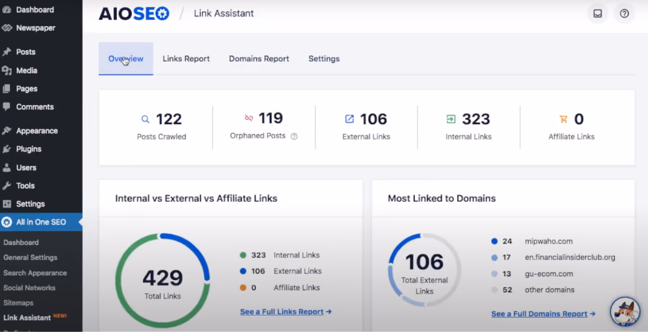Click the External Links arrow icon
648x332 pixels.
pos(349,119)
